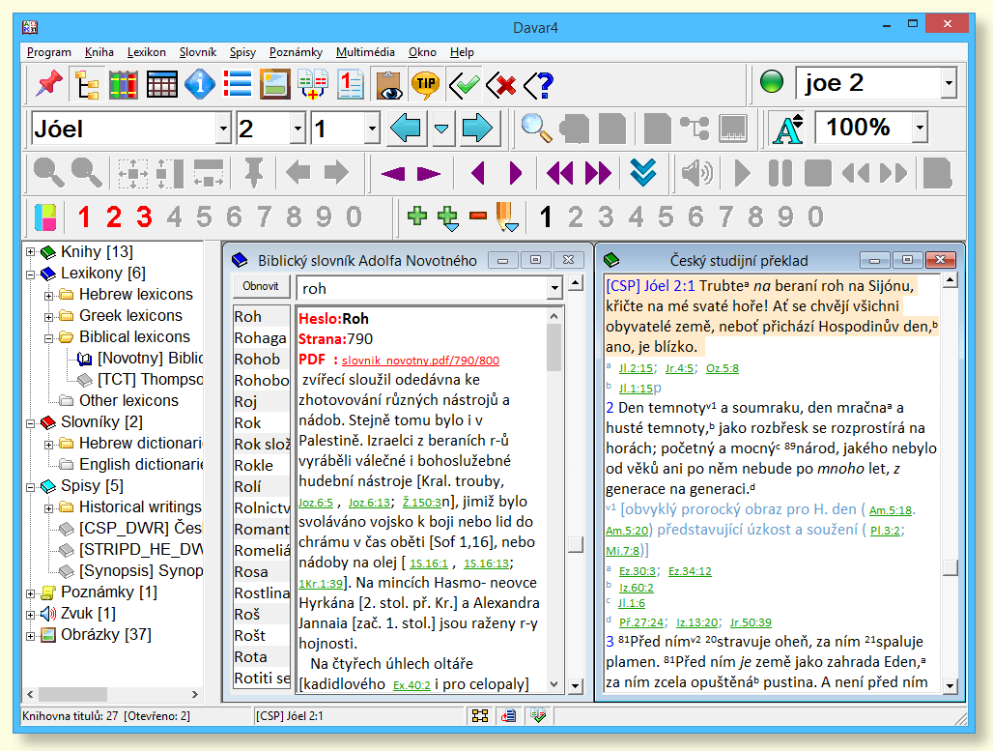
Task: Open the Lexikon menu
Action: coord(146,52)
